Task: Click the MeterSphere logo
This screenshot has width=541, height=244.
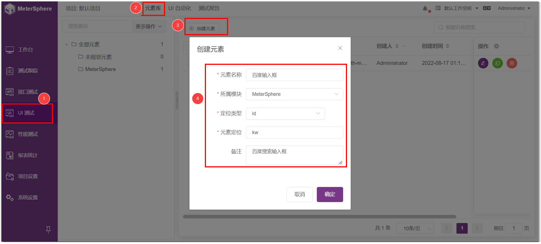Action: [x=28, y=9]
